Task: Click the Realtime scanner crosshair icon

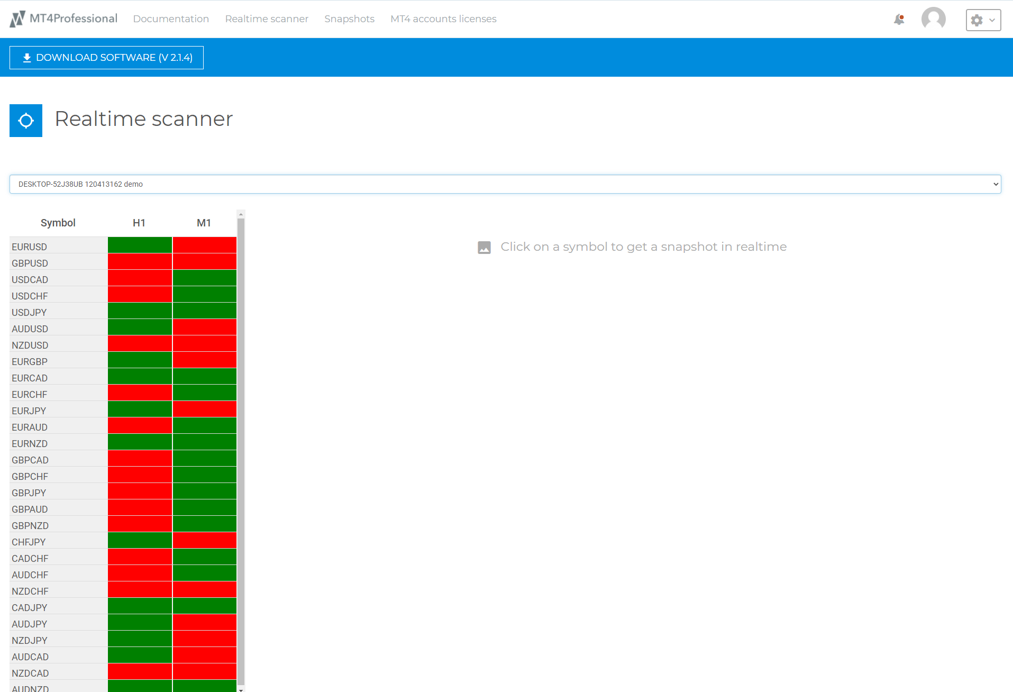Action: (x=26, y=121)
